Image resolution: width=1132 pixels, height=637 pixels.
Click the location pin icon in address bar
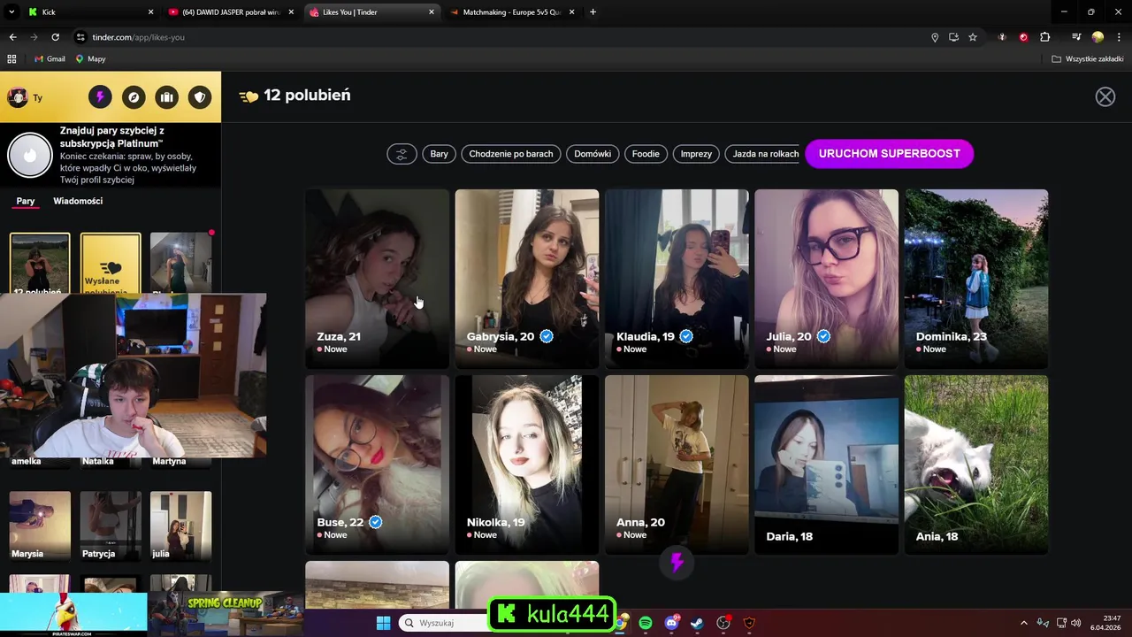click(935, 37)
